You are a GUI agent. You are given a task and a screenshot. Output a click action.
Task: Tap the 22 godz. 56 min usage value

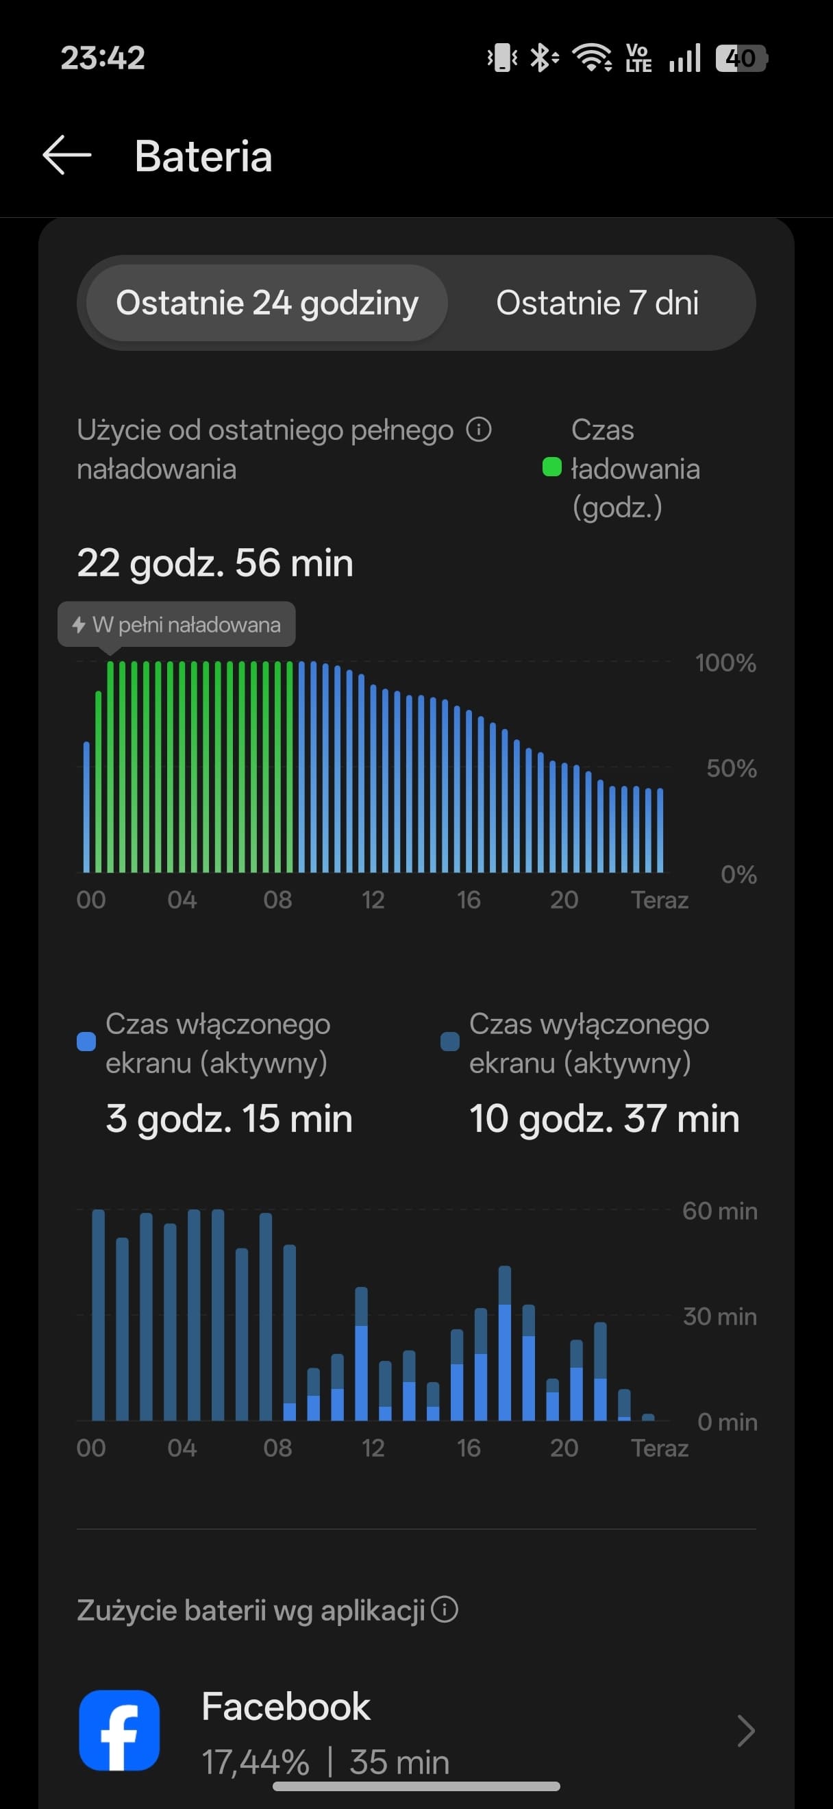pos(214,563)
